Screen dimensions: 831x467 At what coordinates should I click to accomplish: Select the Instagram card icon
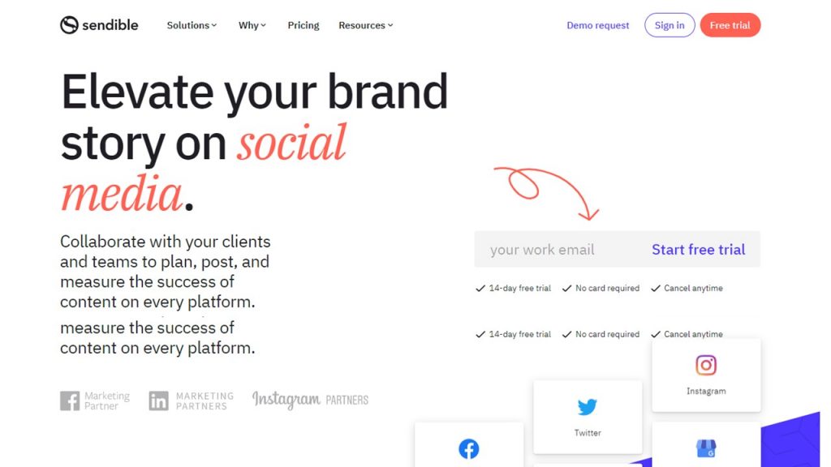[x=706, y=366]
